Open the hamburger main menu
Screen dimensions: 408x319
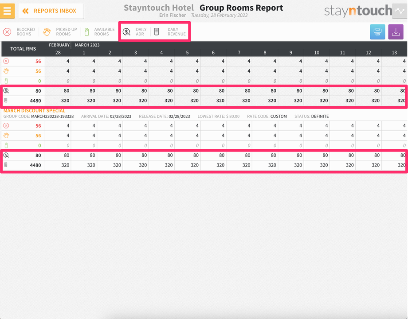7,11
